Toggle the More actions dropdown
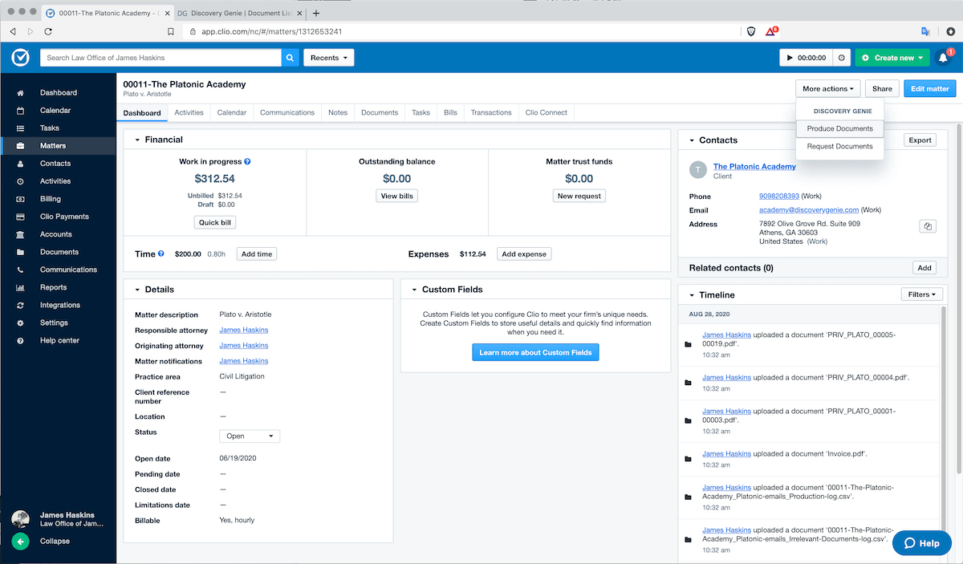The height and width of the screenshot is (564, 963). (x=828, y=89)
